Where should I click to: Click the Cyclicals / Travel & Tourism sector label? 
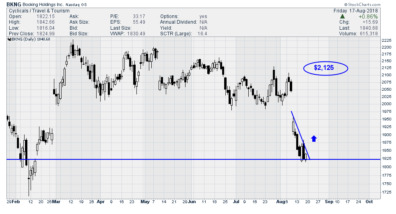39,11
